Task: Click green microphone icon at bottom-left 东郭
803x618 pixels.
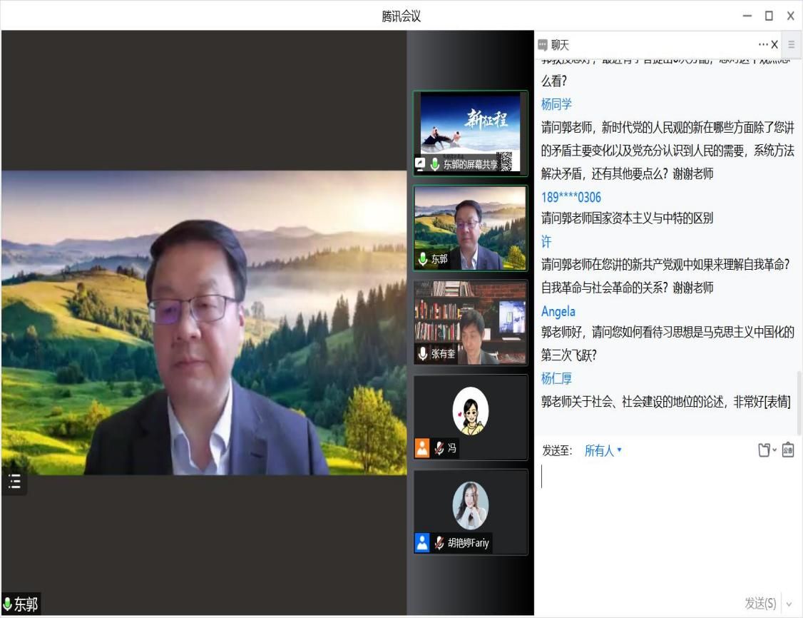Action: [x=8, y=604]
